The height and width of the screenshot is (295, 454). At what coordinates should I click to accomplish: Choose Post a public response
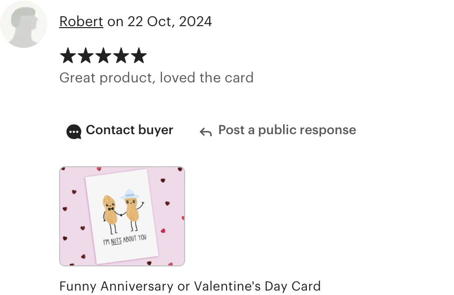287,130
